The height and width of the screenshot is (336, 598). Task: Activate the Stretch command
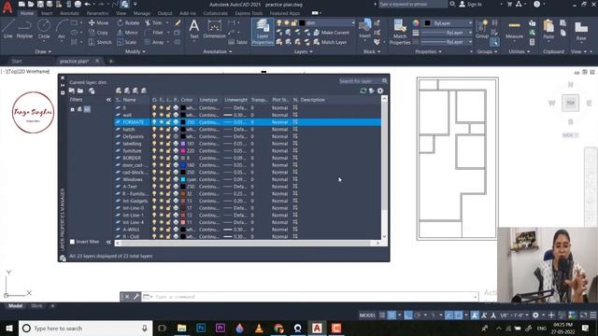coord(100,42)
